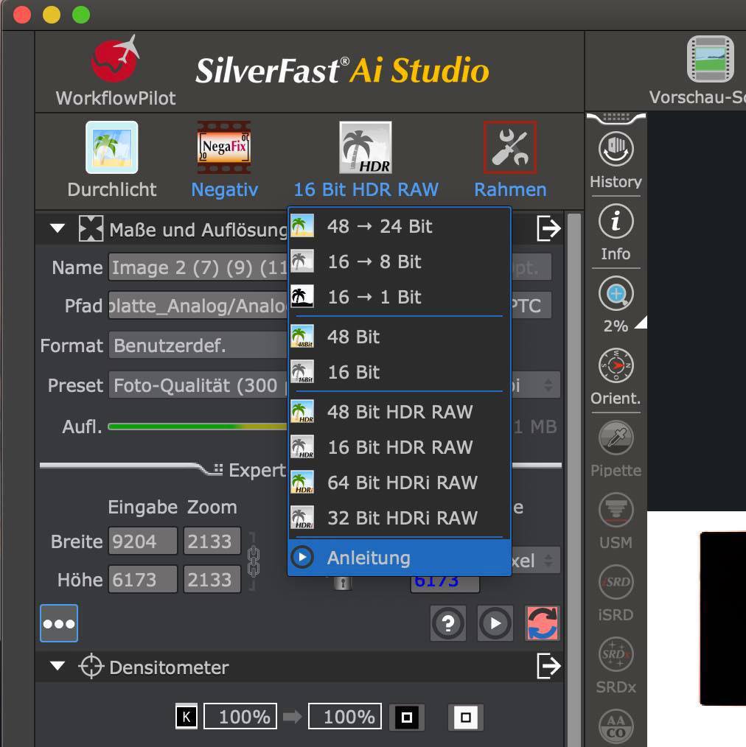Select 16 → 1 Bit menu entry
Viewport: 746px width, 747px height.
[x=400, y=298]
